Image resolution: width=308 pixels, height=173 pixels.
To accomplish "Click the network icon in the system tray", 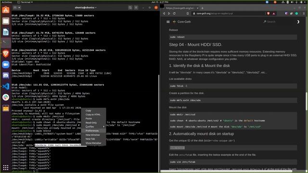I will [283, 2].
